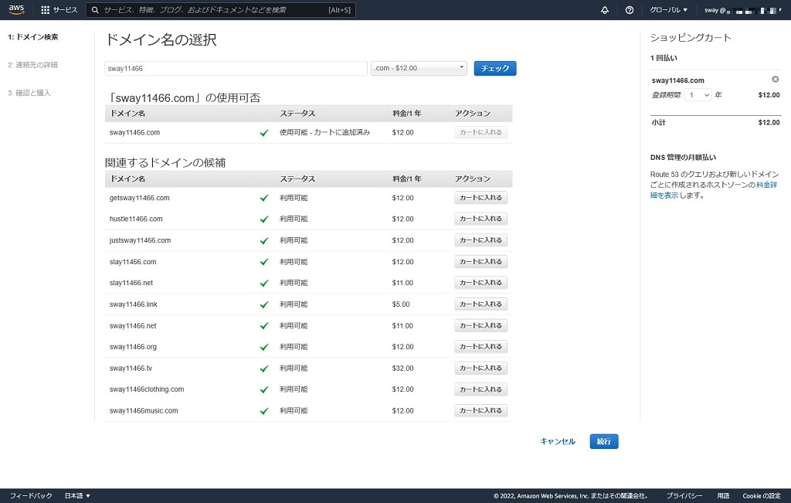Click the green checkmark beside sway11466.tv
This screenshot has width=791, height=503.
pyautogui.click(x=264, y=369)
